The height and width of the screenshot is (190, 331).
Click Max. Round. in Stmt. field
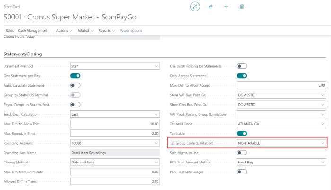115,133
